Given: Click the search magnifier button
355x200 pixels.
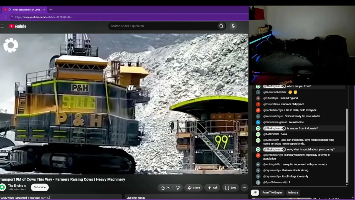Looking at the screenshot, I should [x=221, y=26].
